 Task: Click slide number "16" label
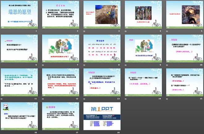[36, 132]
